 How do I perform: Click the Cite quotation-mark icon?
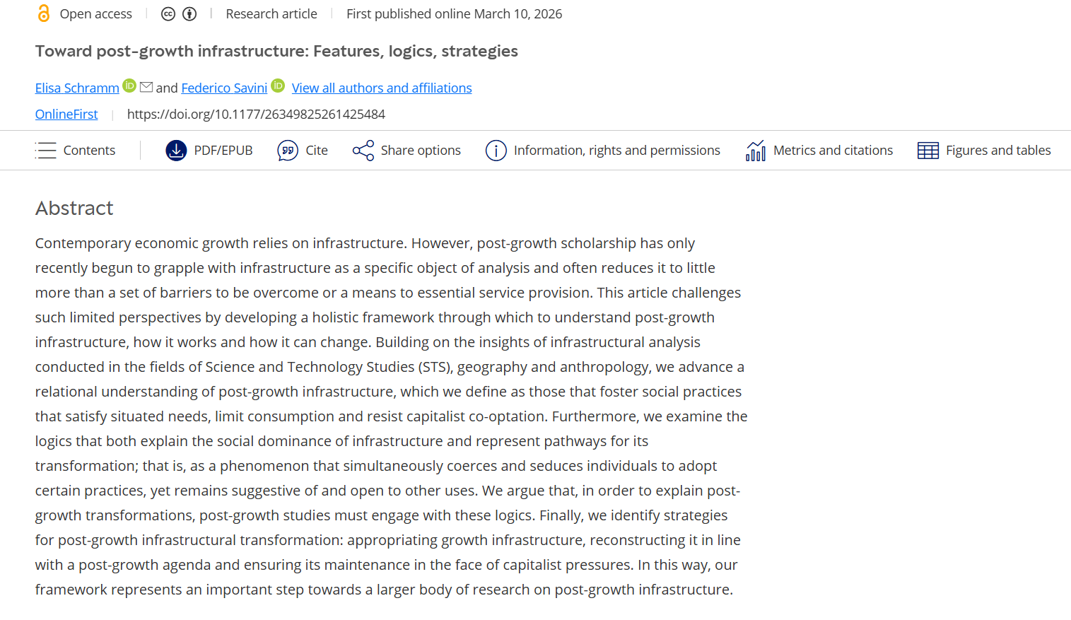(x=286, y=150)
